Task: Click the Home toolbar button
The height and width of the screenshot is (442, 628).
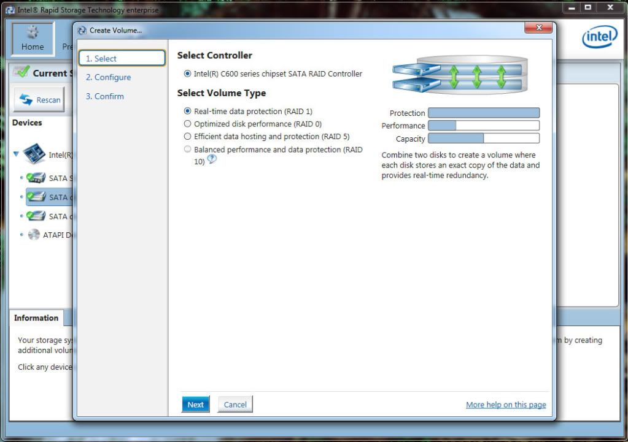Action: pos(33,39)
